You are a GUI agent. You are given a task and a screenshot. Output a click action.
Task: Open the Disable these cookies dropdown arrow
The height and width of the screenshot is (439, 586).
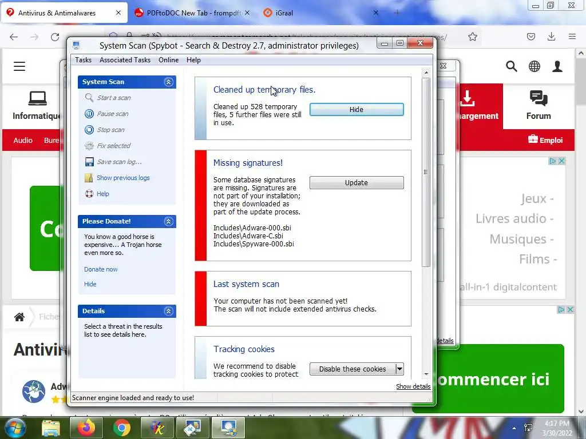399,369
